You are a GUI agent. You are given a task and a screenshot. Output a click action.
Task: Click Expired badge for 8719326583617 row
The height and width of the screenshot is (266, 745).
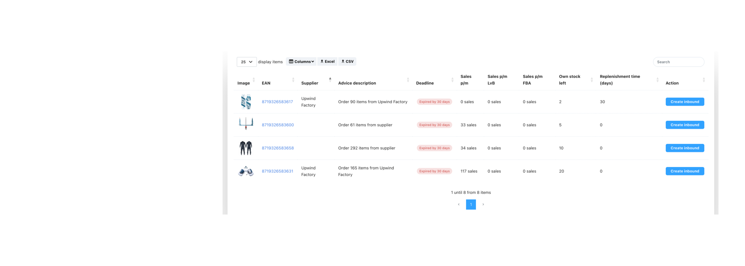pyautogui.click(x=434, y=102)
